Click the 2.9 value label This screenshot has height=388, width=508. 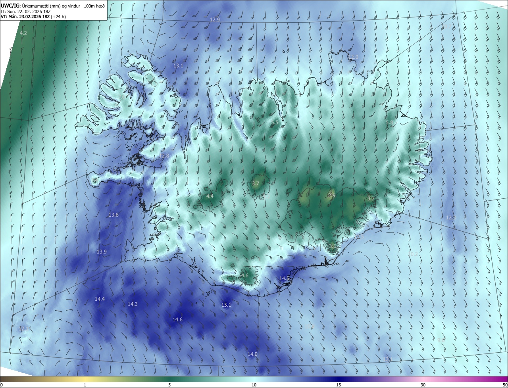tap(332, 196)
